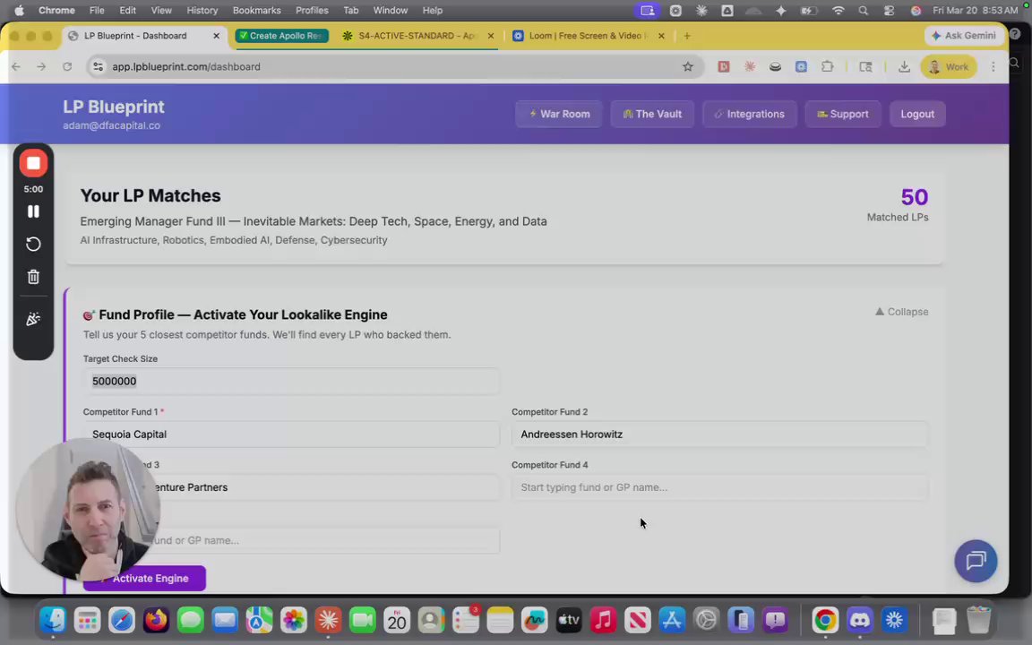Open a new Chrome tab
The width and height of the screenshot is (1032, 645).
(687, 36)
